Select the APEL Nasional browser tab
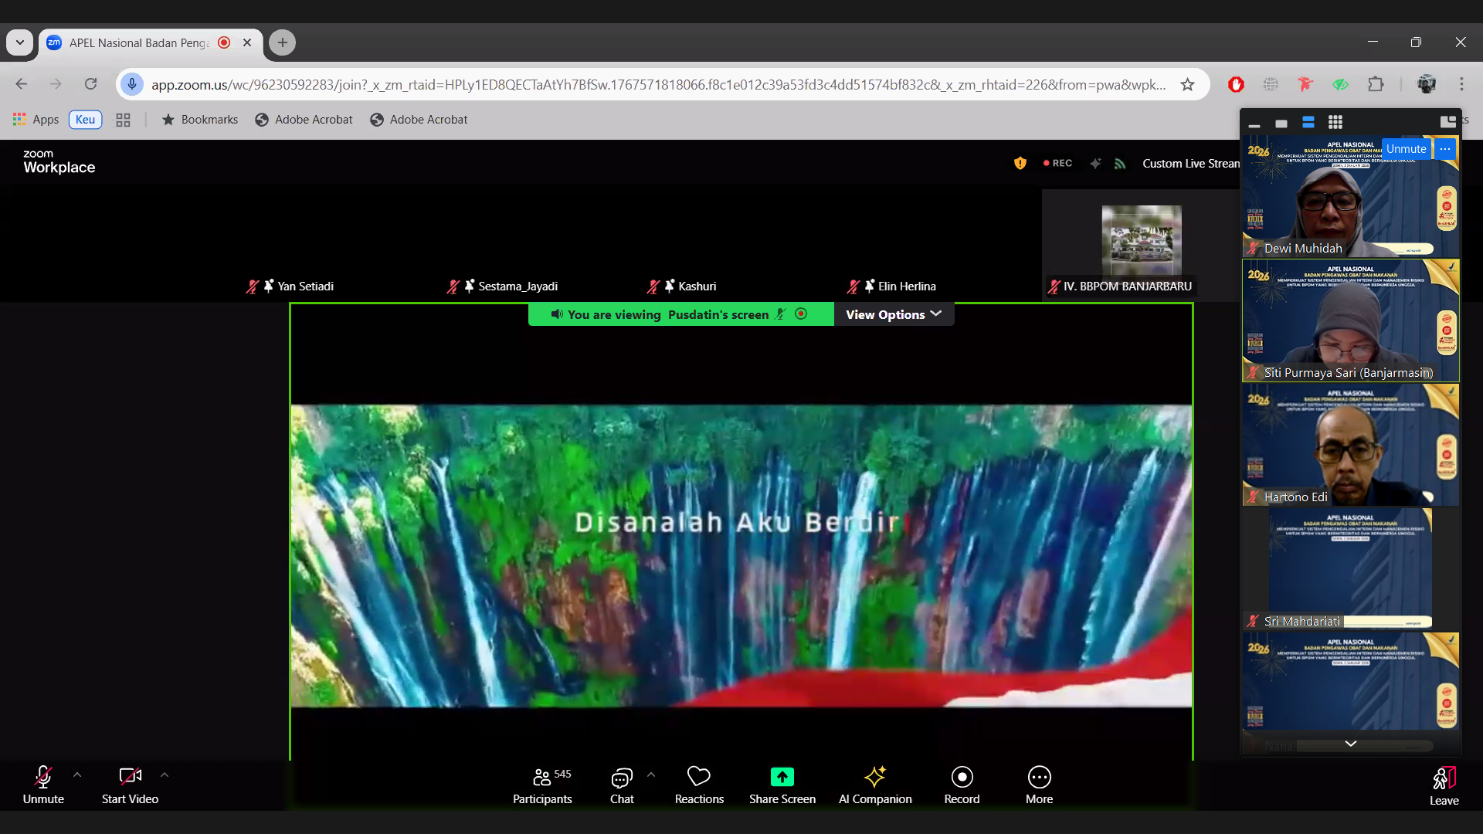Viewport: 1483px width, 834px height. tap(139, 42)
